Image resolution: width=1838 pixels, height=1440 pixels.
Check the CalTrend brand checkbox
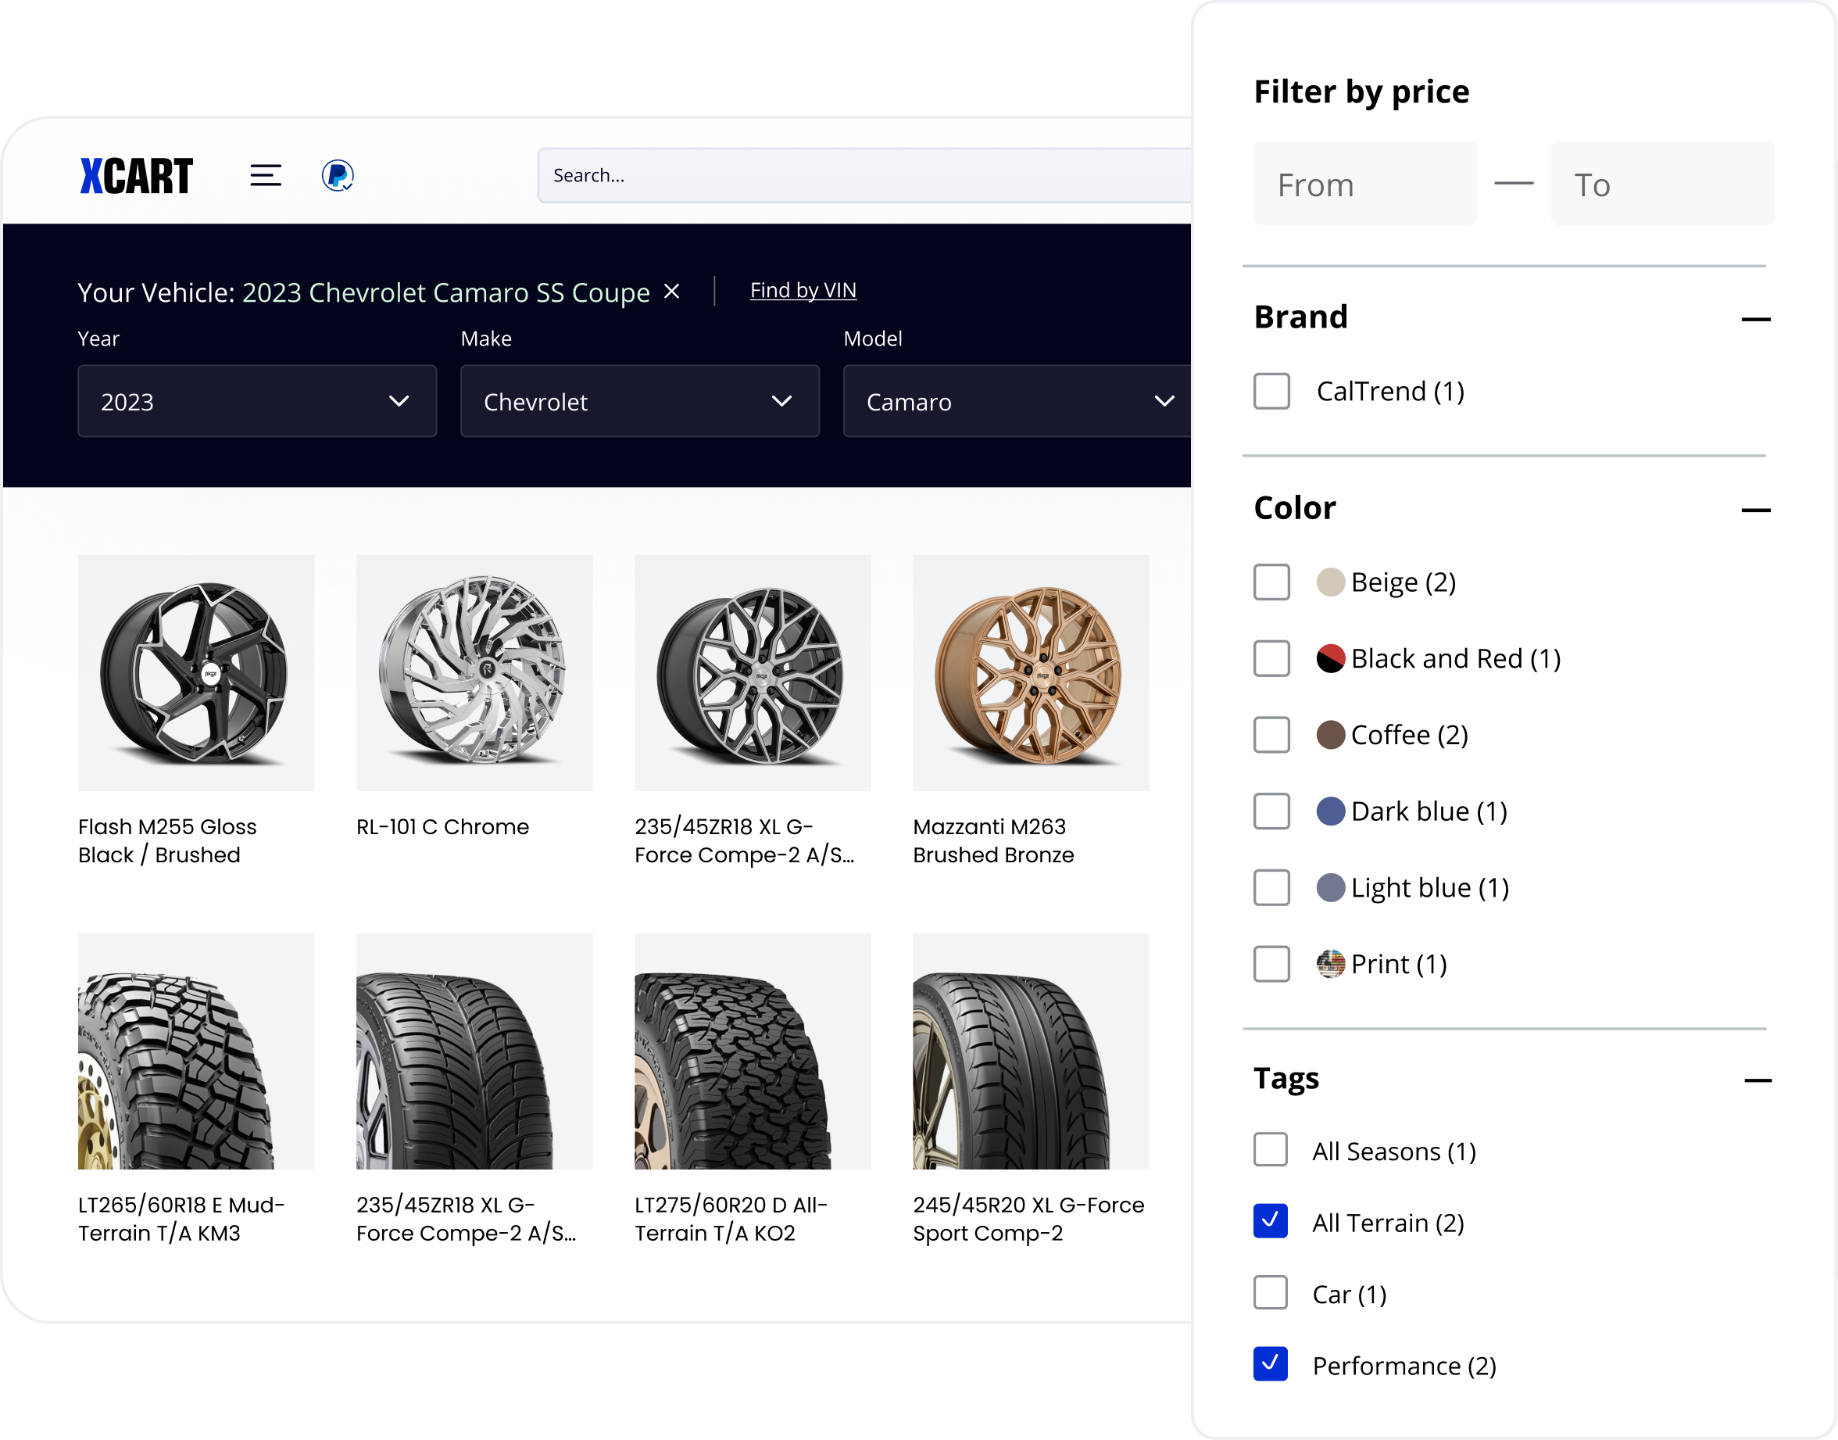click(1271, 391)
